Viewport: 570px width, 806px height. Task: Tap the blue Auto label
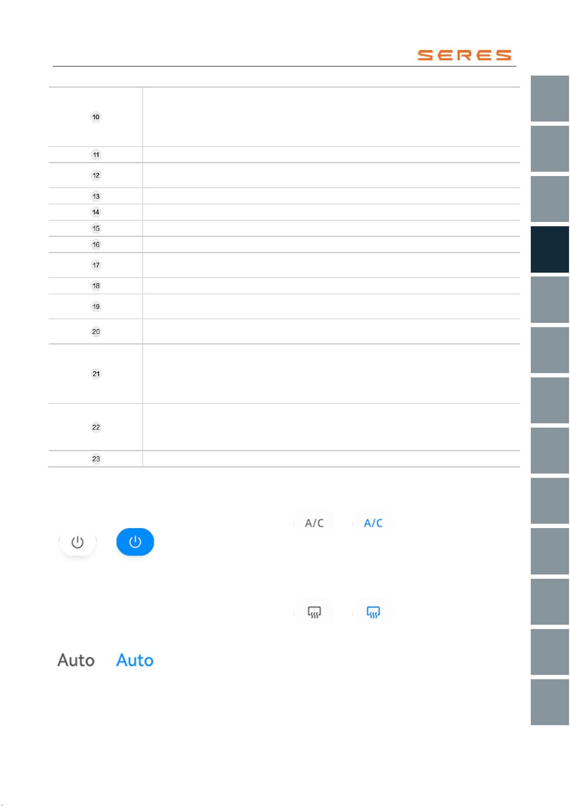(135, 660)
